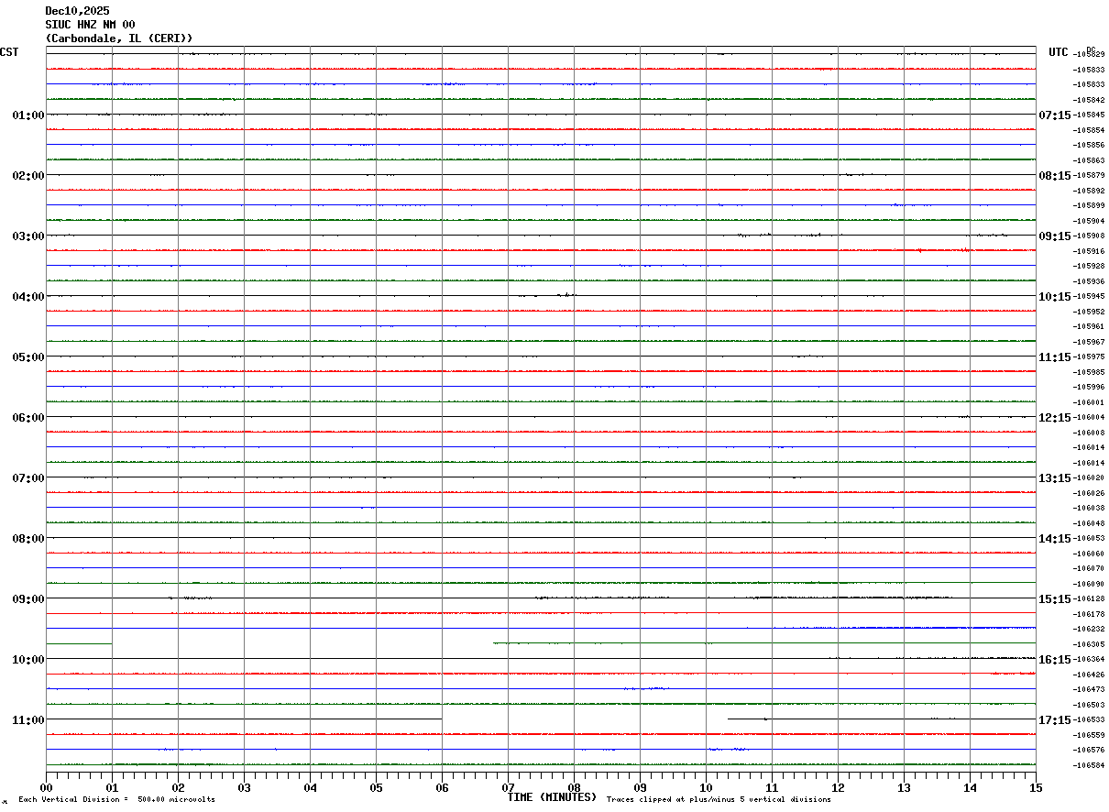Click the "17:15" UTC time label
The image size is (1109, 812).
[1054, 719]
